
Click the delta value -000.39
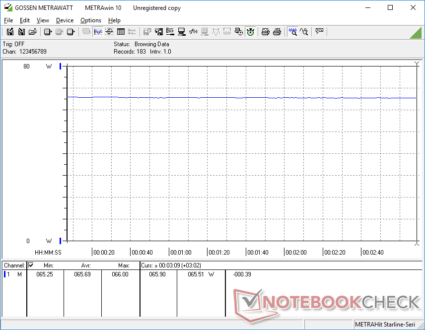[242, 274]
